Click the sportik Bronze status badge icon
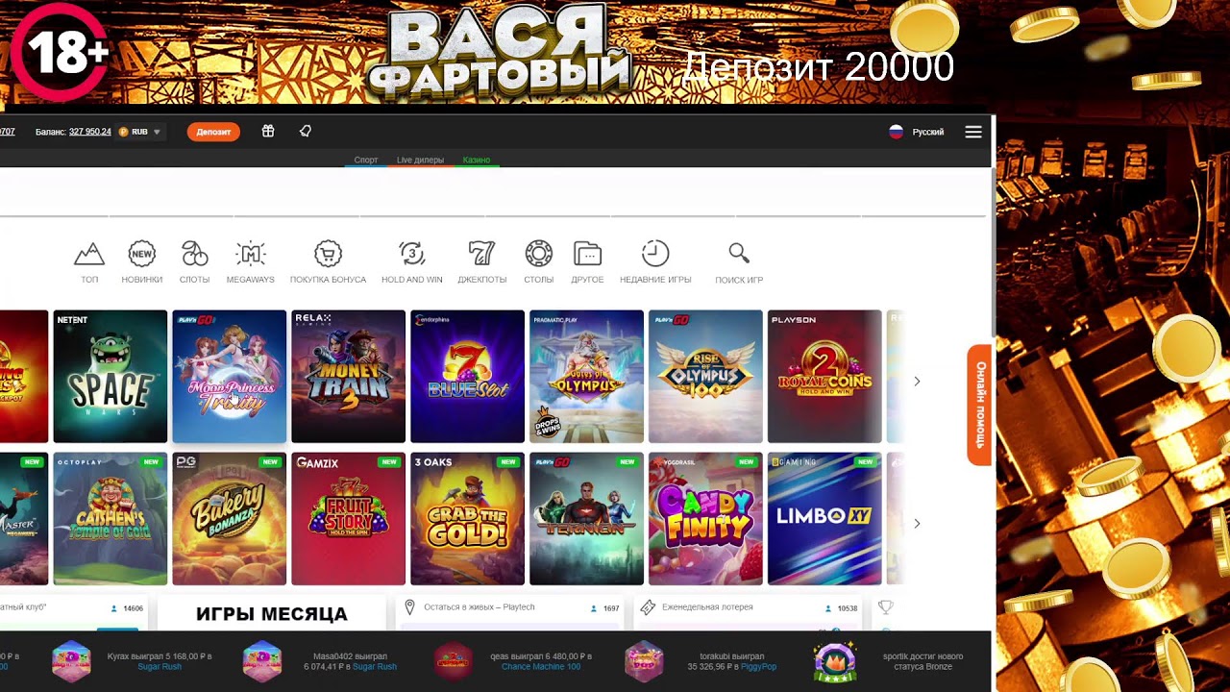Viewport: 1230px width, 692px height. coord(834,661)
